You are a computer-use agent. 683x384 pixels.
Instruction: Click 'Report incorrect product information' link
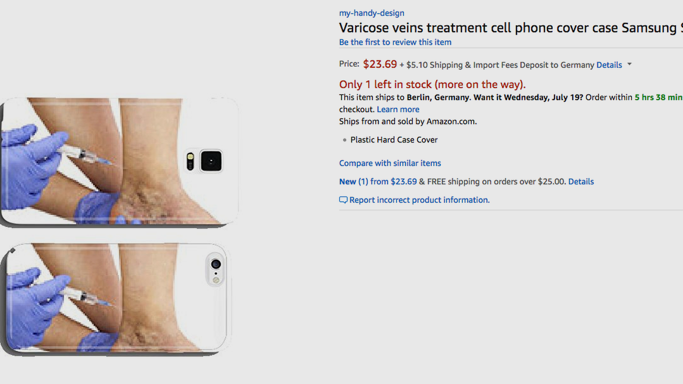click(x=419, y=200)
